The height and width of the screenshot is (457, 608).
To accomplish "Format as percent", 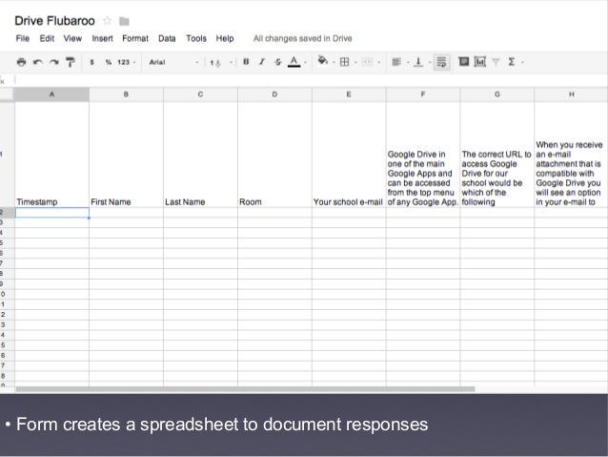I will 109,62.
